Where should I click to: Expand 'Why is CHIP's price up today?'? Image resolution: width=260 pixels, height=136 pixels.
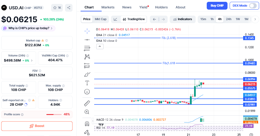28,28
